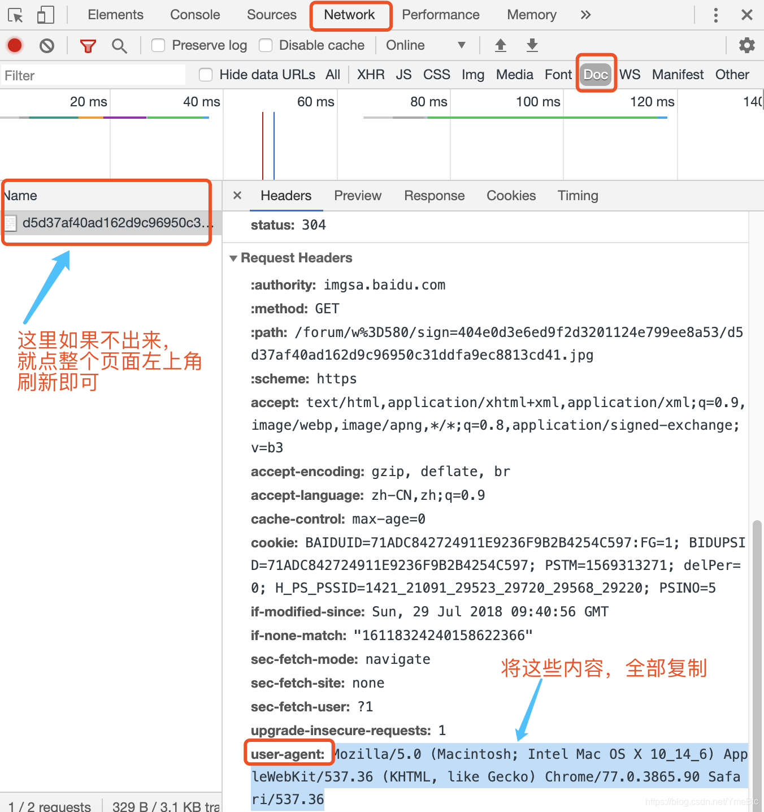
Task: Filter requests by Media
Action: (x=515, y=75)
